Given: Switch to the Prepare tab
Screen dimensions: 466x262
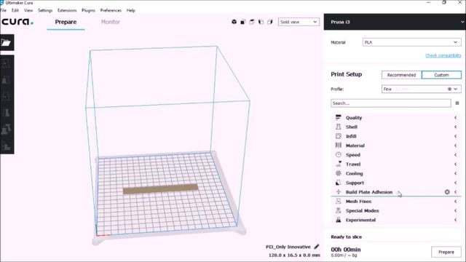Looking at the screenshot, I should point(66,22).
